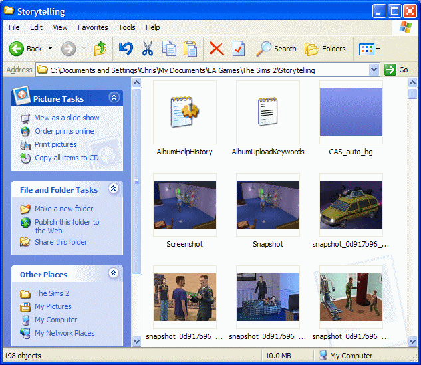Select the taxi snapshot thumbnail
421x365 pixels.
coord(351,205)
